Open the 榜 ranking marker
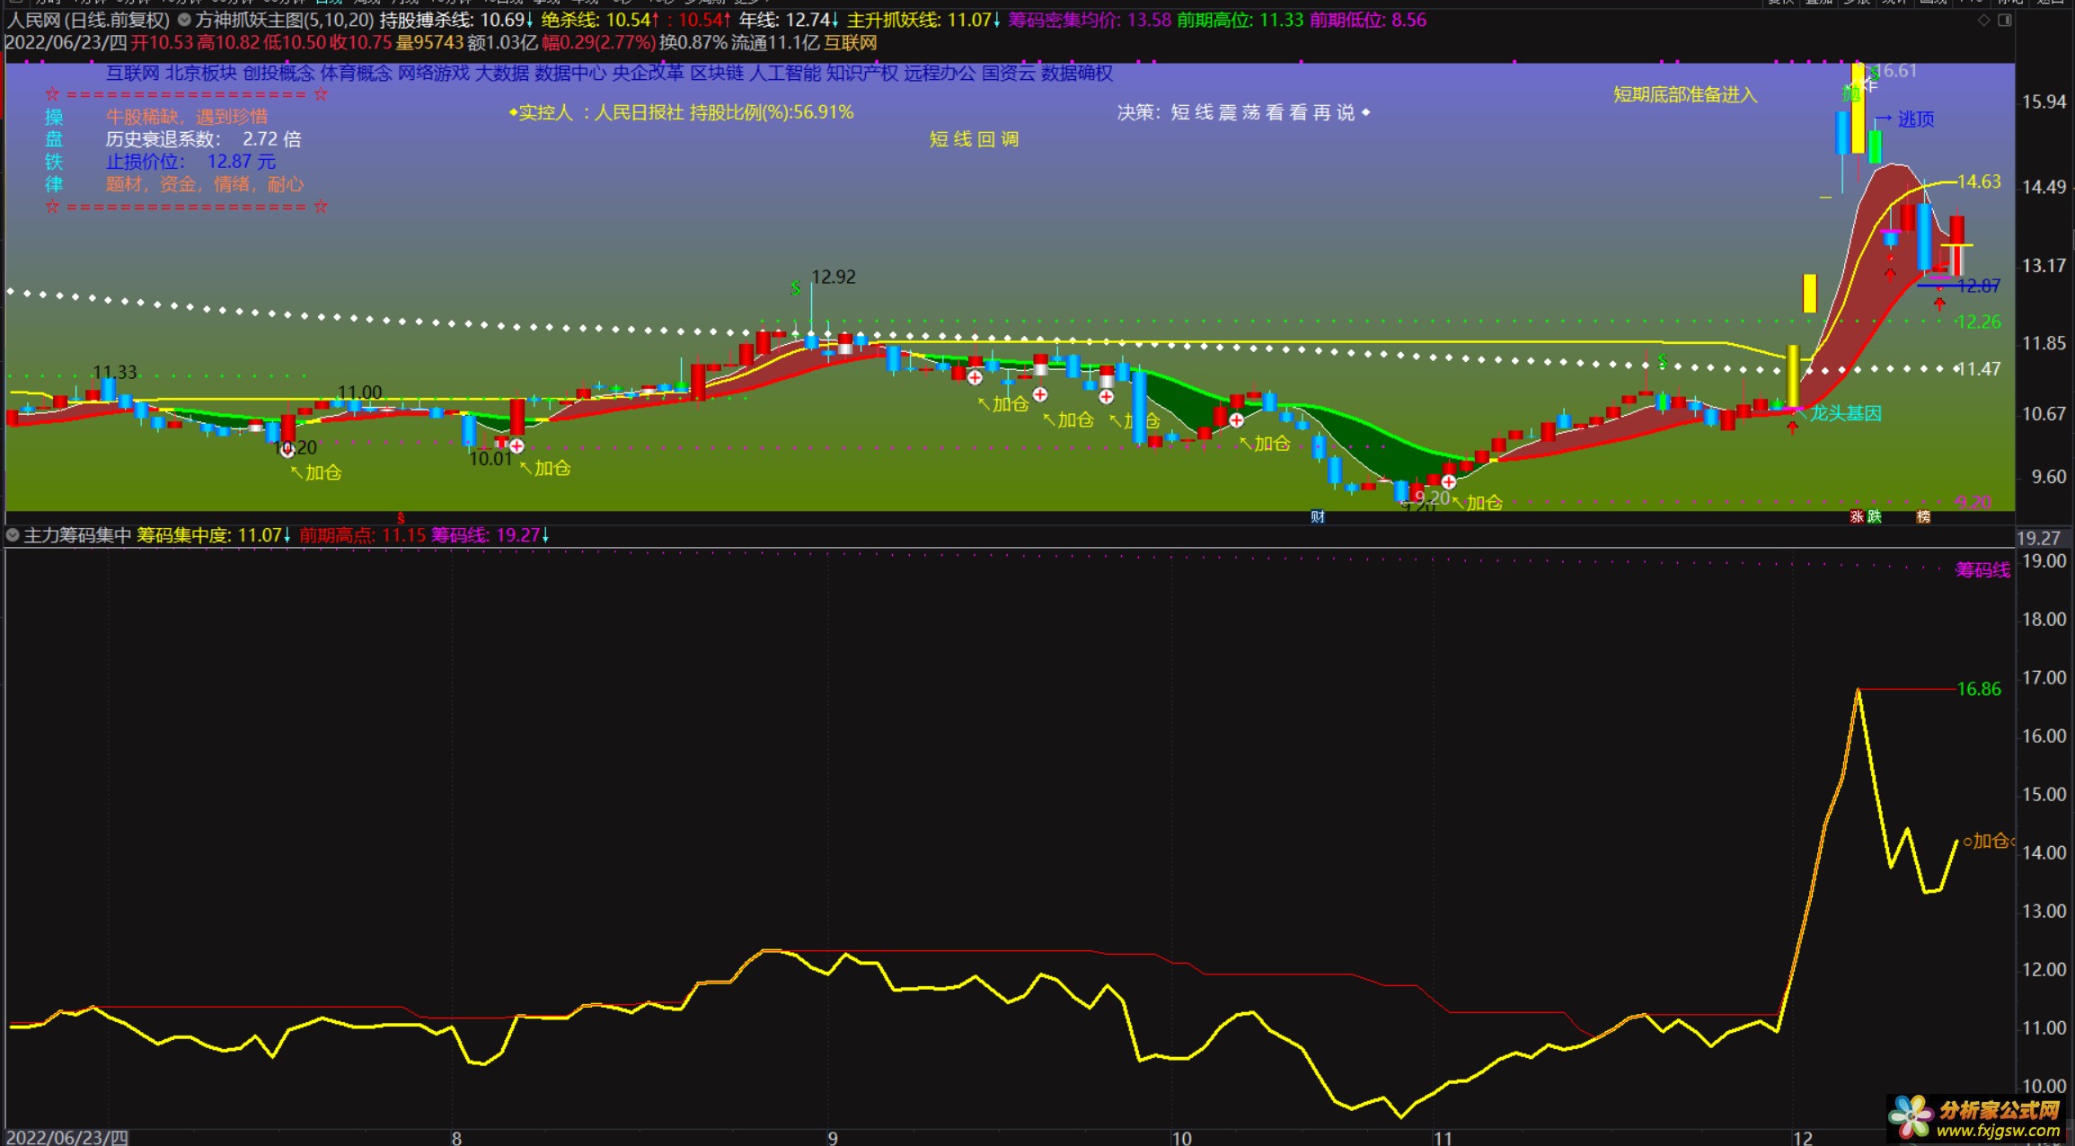This screenshot has height=1146, width=2075. (x=1923, y=516)
